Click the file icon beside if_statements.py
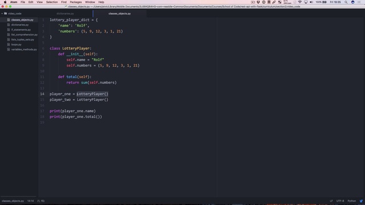Screen dimensions: 365x205 pyautogui.click(x=9, y=30)
